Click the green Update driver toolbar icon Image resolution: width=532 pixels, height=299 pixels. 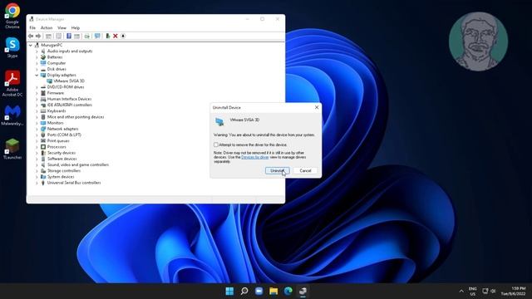coord(107,36)
